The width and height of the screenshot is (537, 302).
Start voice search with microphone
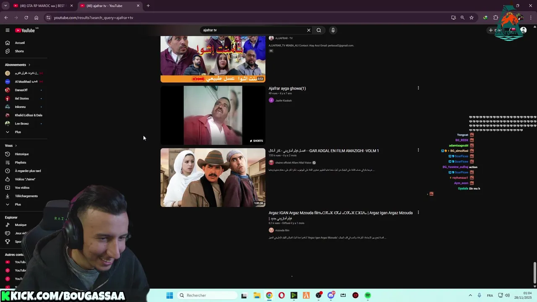pos(333,30)
